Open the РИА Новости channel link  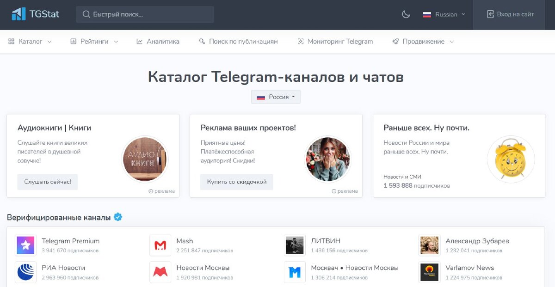tap(63, 268)
